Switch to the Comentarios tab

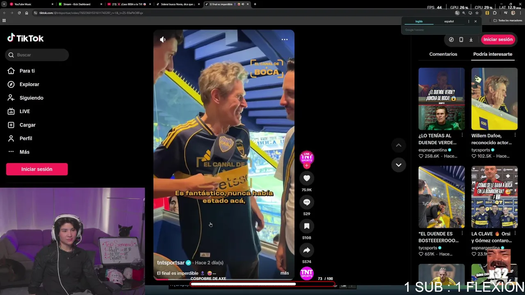pyautogui.click(x=443, y=54)
